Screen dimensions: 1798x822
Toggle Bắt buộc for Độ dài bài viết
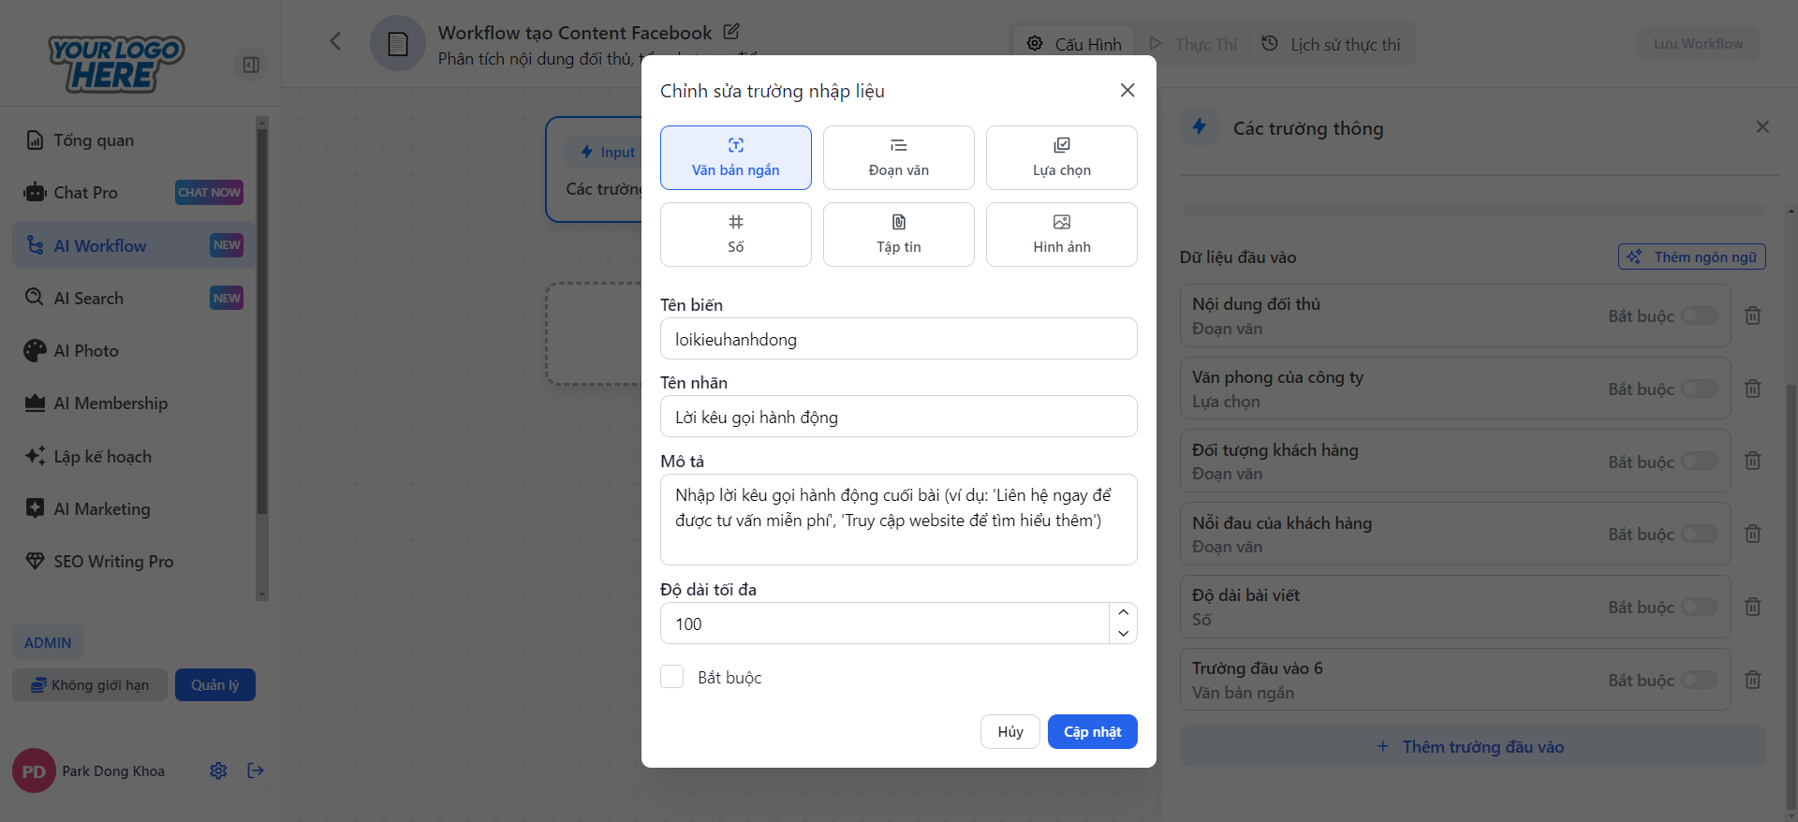point(1699,607)
